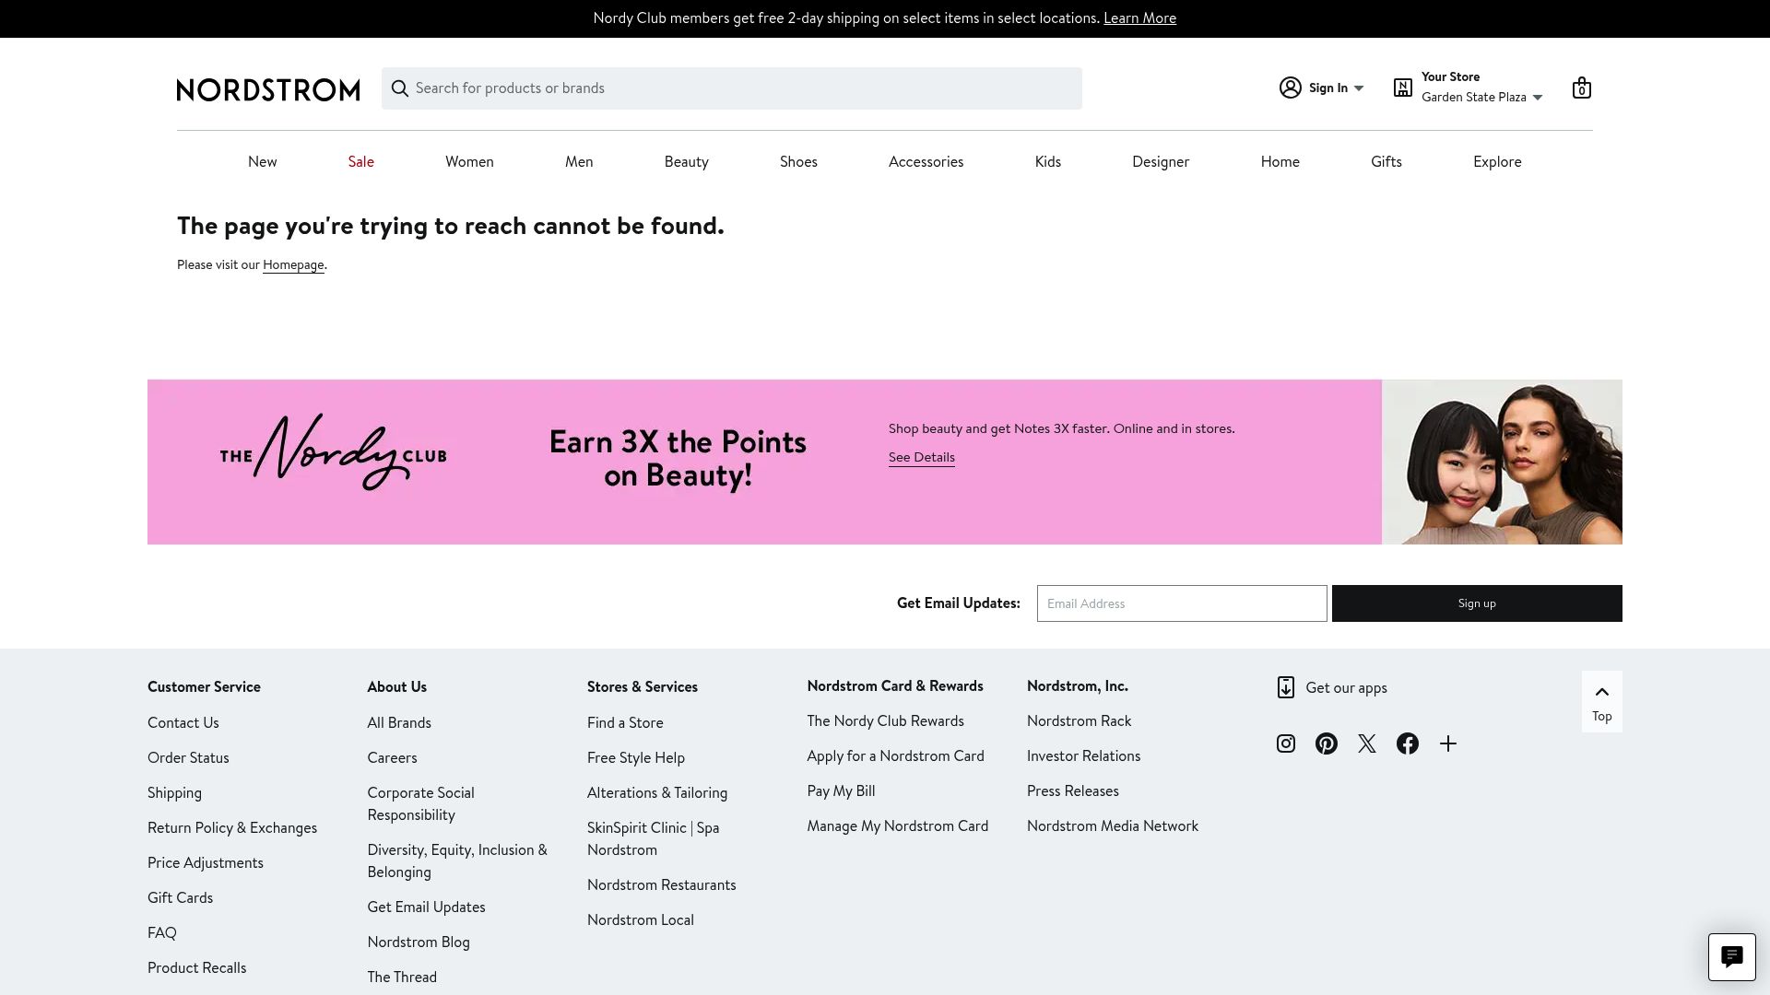The image size is (1770, 995).
Task: Go back to Top of page
Action: point(1602,702)
